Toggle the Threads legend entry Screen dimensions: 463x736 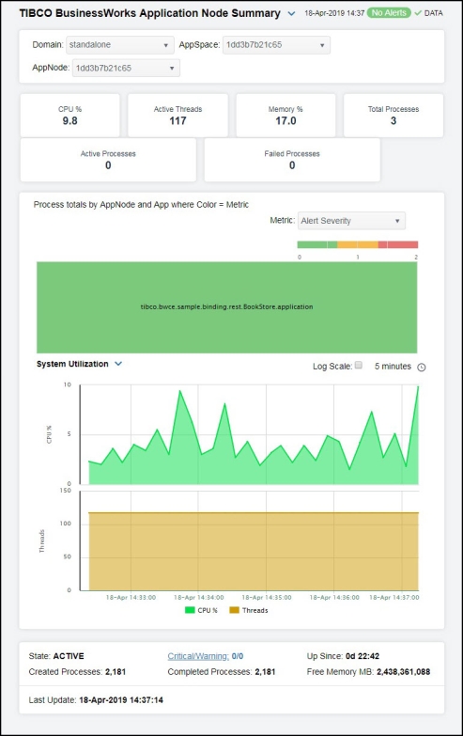[249, 610]
